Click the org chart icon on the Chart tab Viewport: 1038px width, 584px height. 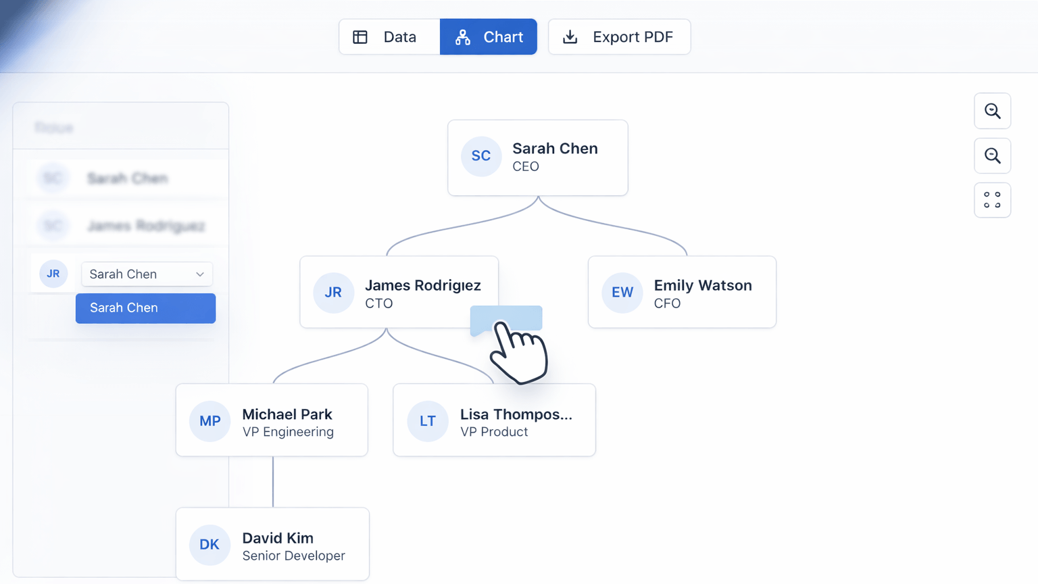[462, 36]
